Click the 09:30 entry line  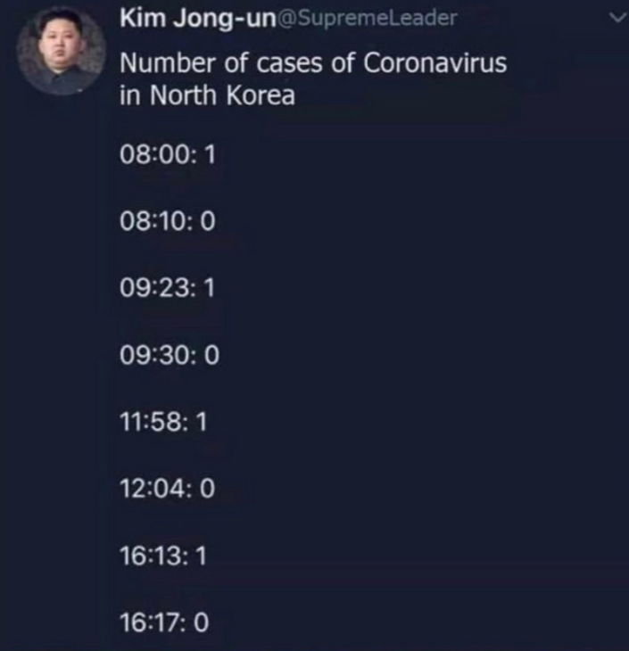[x=170, y=355]
